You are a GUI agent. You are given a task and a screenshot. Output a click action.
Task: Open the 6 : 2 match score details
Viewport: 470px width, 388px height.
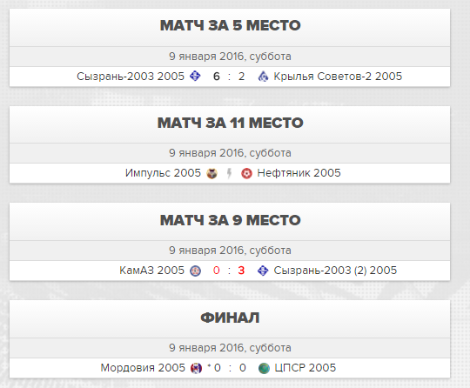pyautogui.click(x=229, y=77)
